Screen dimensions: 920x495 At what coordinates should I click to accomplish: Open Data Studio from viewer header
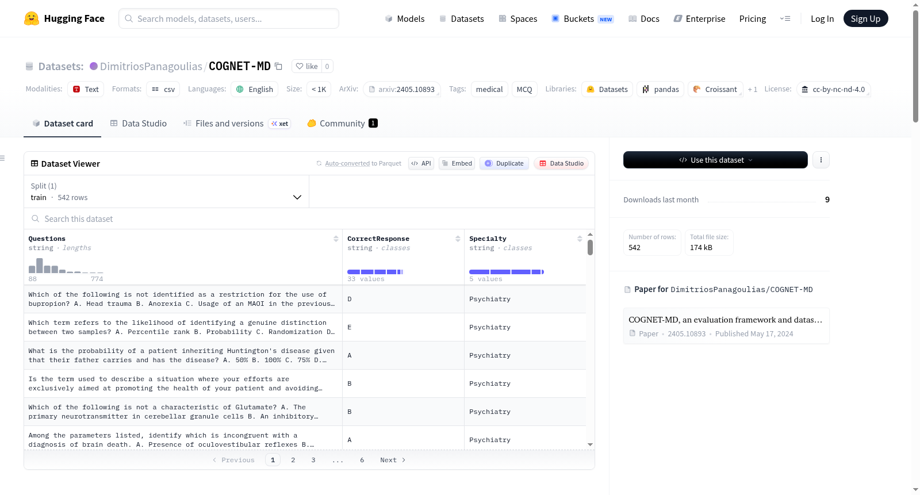pyautogui.click(x=561, y=163)
